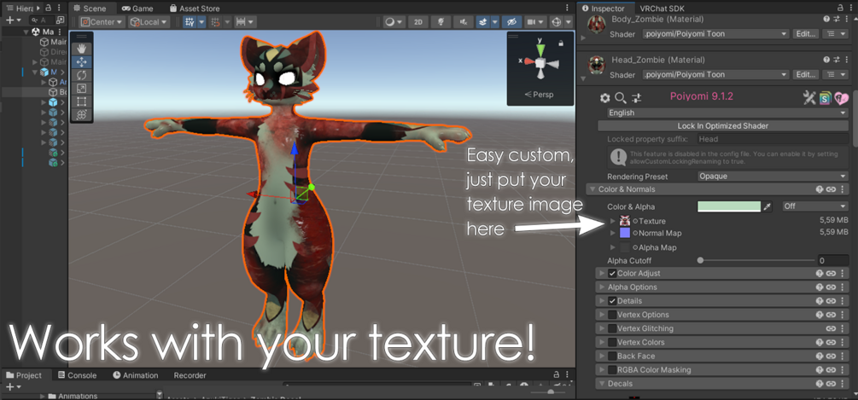Click the Poiyomi S stack icon
Image resolution: width=858 pixels, height=400 pixels.
pos(826,98)
